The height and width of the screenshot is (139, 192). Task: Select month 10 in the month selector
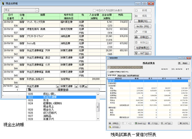click(125, 67)
